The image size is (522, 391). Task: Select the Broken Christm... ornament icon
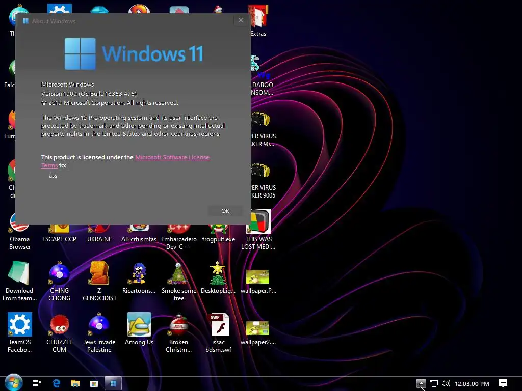tap(179, 333)
